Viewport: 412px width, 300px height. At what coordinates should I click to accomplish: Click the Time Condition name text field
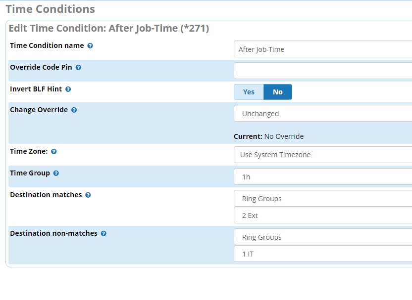click(322, 49)
